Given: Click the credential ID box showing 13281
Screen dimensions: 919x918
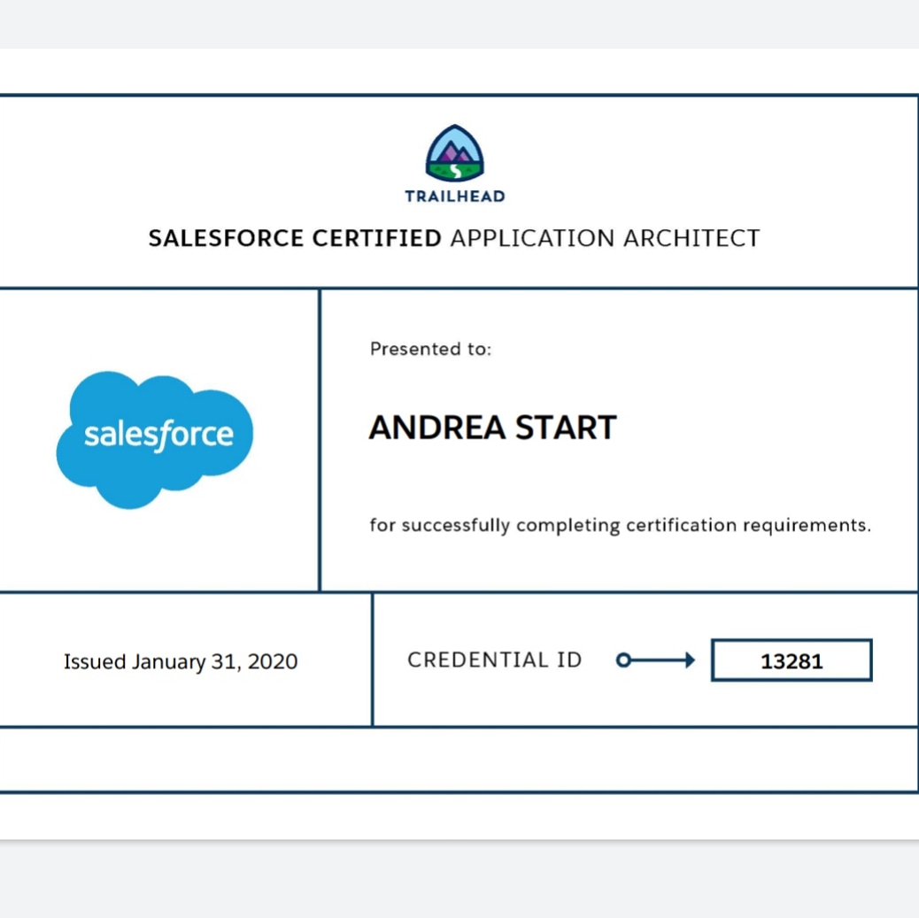Looking at the screenshot, I should pos(792,660).
